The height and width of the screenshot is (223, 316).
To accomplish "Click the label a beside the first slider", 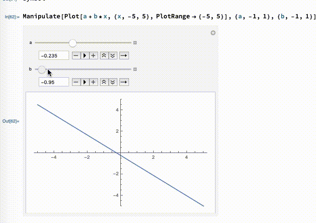I will (x=30, y=42).
